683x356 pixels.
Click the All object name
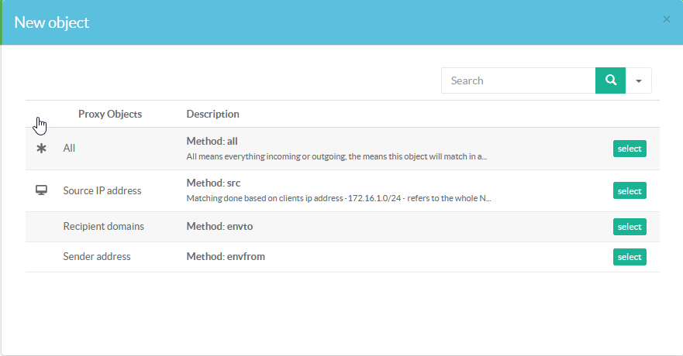pos(69,148)
